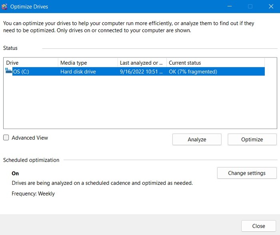This screenshot has width=280, height=235.
Task: Open Change settings for scheduled optimization
Action: tap(247, 173)
